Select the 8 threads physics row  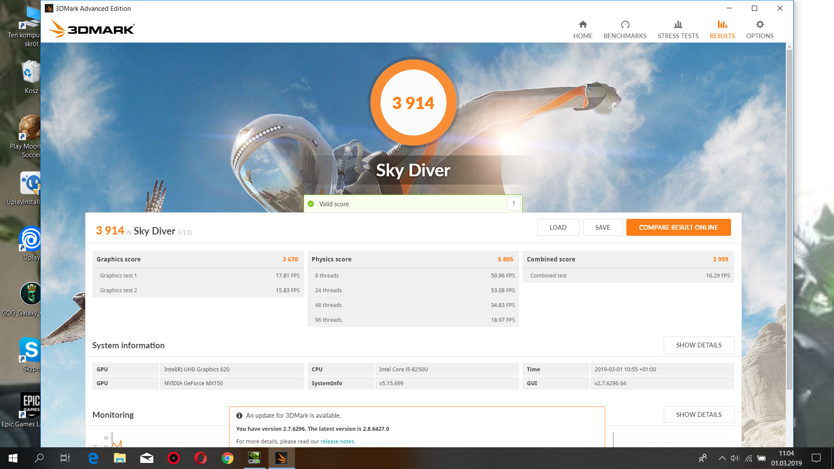(x=413, y=275)
